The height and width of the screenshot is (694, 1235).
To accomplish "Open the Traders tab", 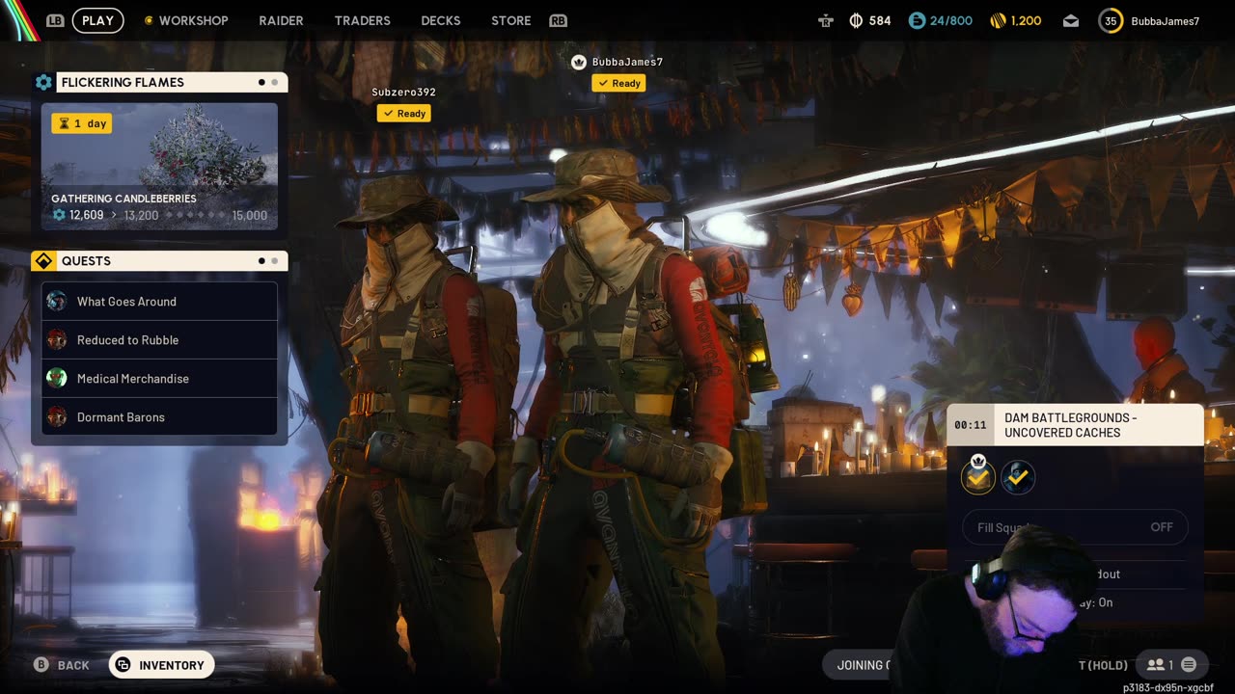I will 362,20.
